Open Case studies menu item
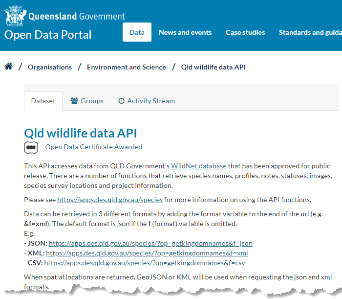342x299 pixels. pyautogui.click(x=245, y=32)
